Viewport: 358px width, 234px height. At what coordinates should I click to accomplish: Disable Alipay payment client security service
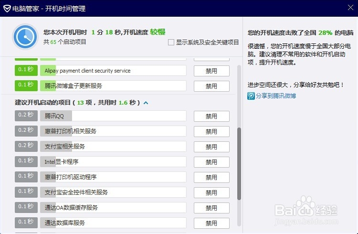211,71
